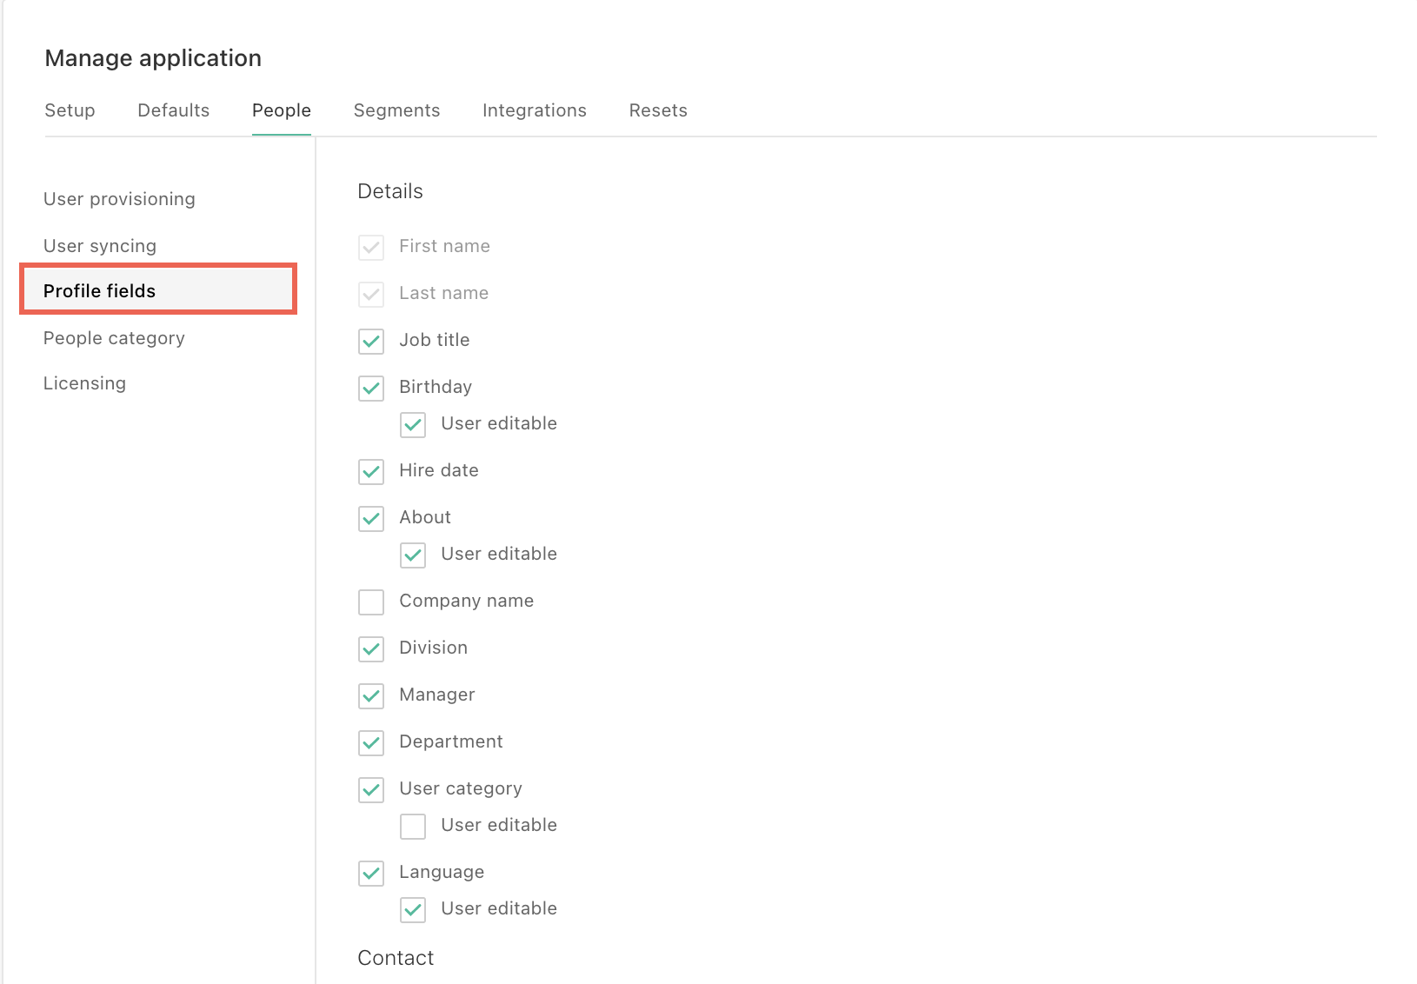The height and width of the screenshot is (984, 1417).
Task: Uncheck the Birthday checkbox
Action: (371, 388)
